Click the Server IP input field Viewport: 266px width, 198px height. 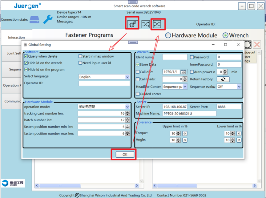175,107
